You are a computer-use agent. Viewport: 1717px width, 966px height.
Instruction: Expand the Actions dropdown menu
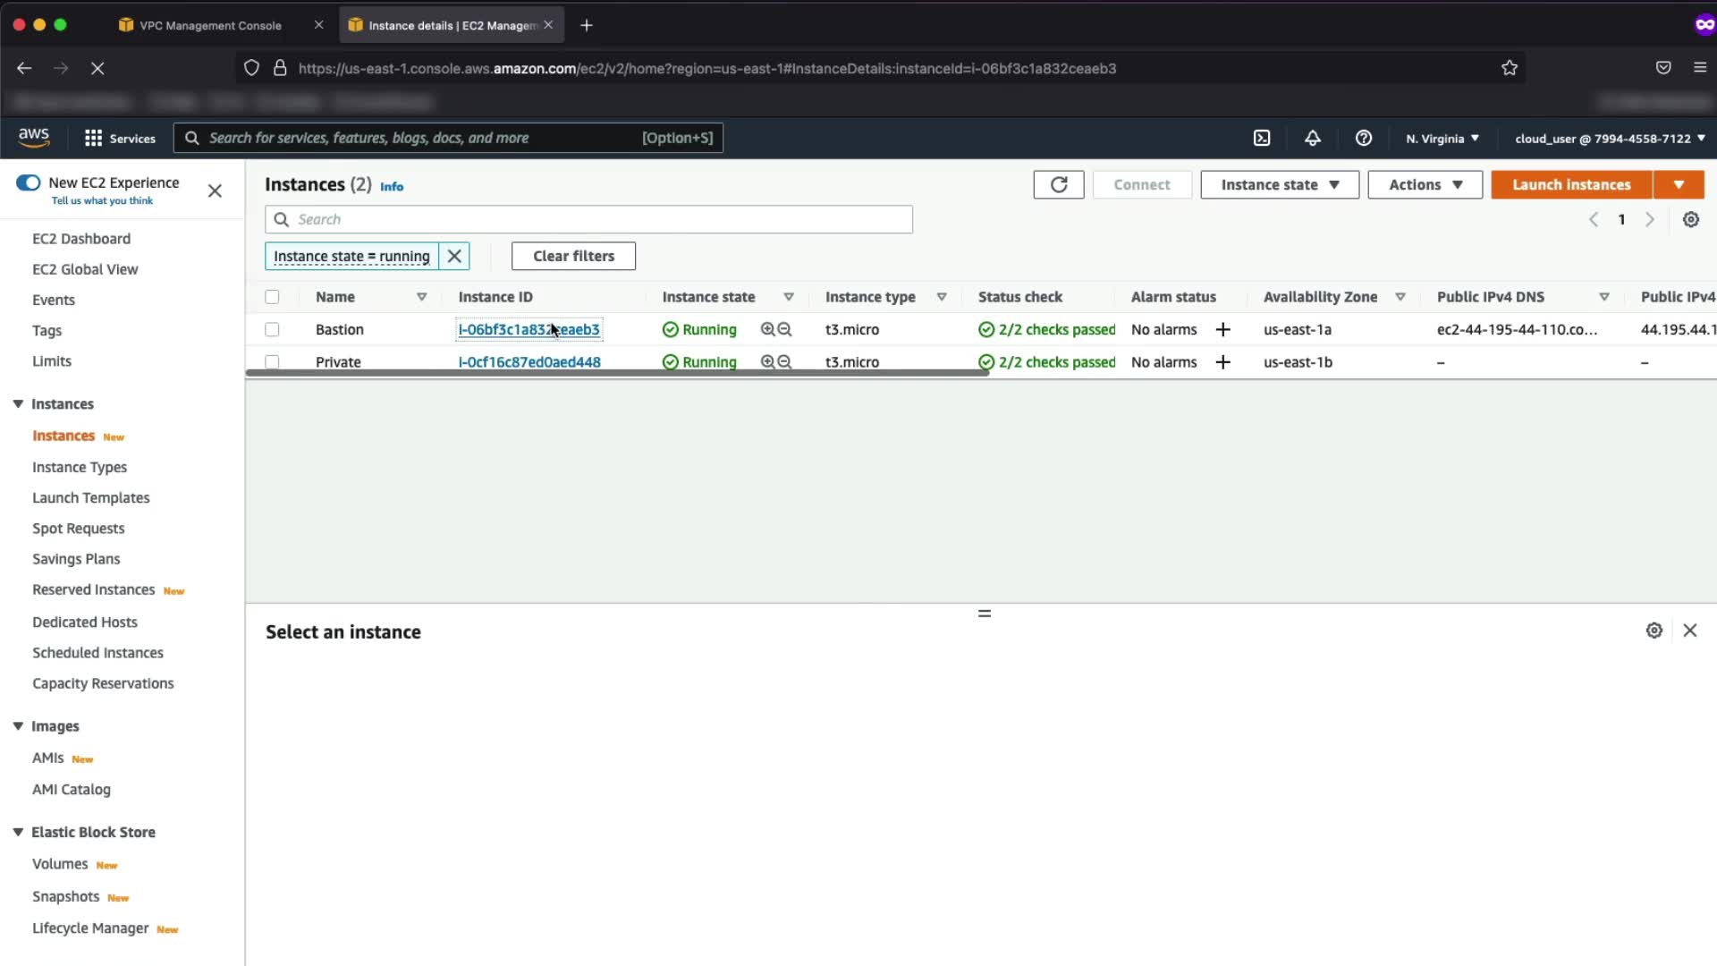click(x=1425, y=184)
